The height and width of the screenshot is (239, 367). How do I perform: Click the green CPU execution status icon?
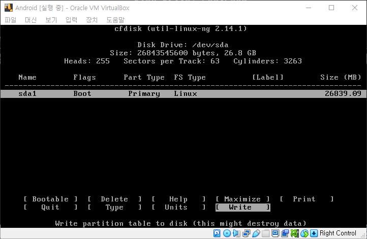coord(295,233)
